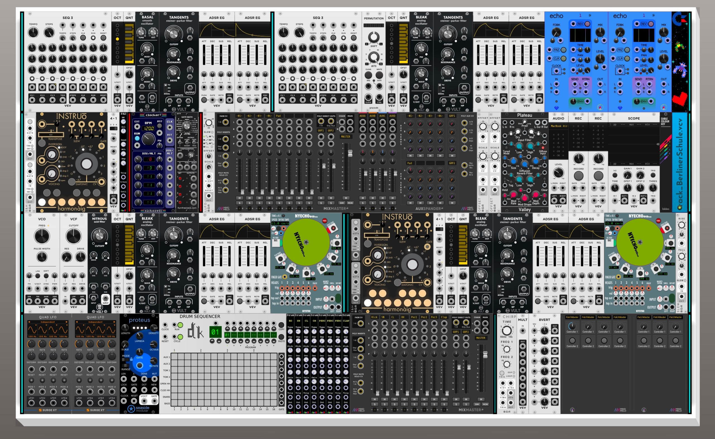This screenshot has width=715, height=439.
Task: Click the WRITE button on Permutation module
Action: [x=379, y=75]
